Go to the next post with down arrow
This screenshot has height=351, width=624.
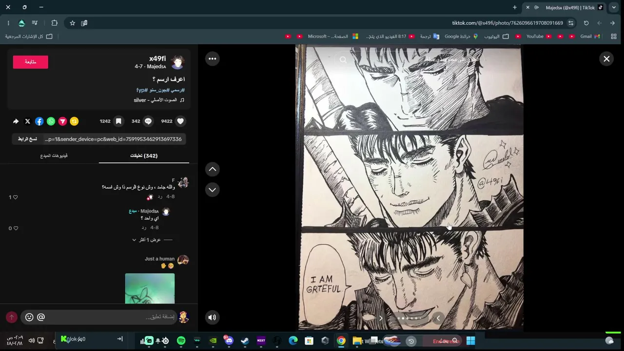(213, 190)
